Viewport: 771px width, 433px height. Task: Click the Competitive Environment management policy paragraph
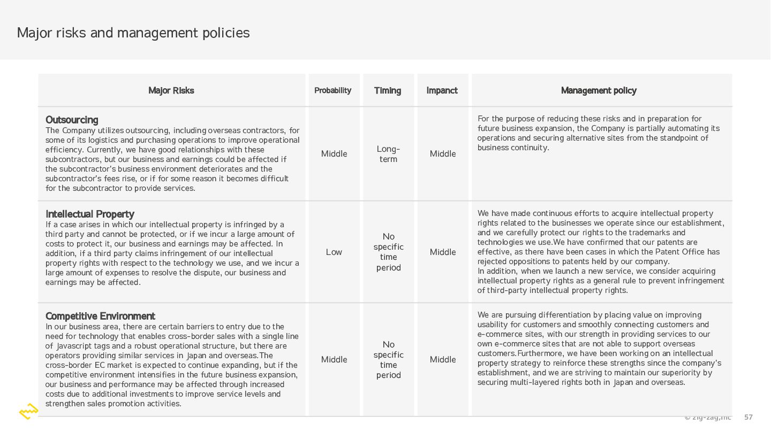pos(600,349)
